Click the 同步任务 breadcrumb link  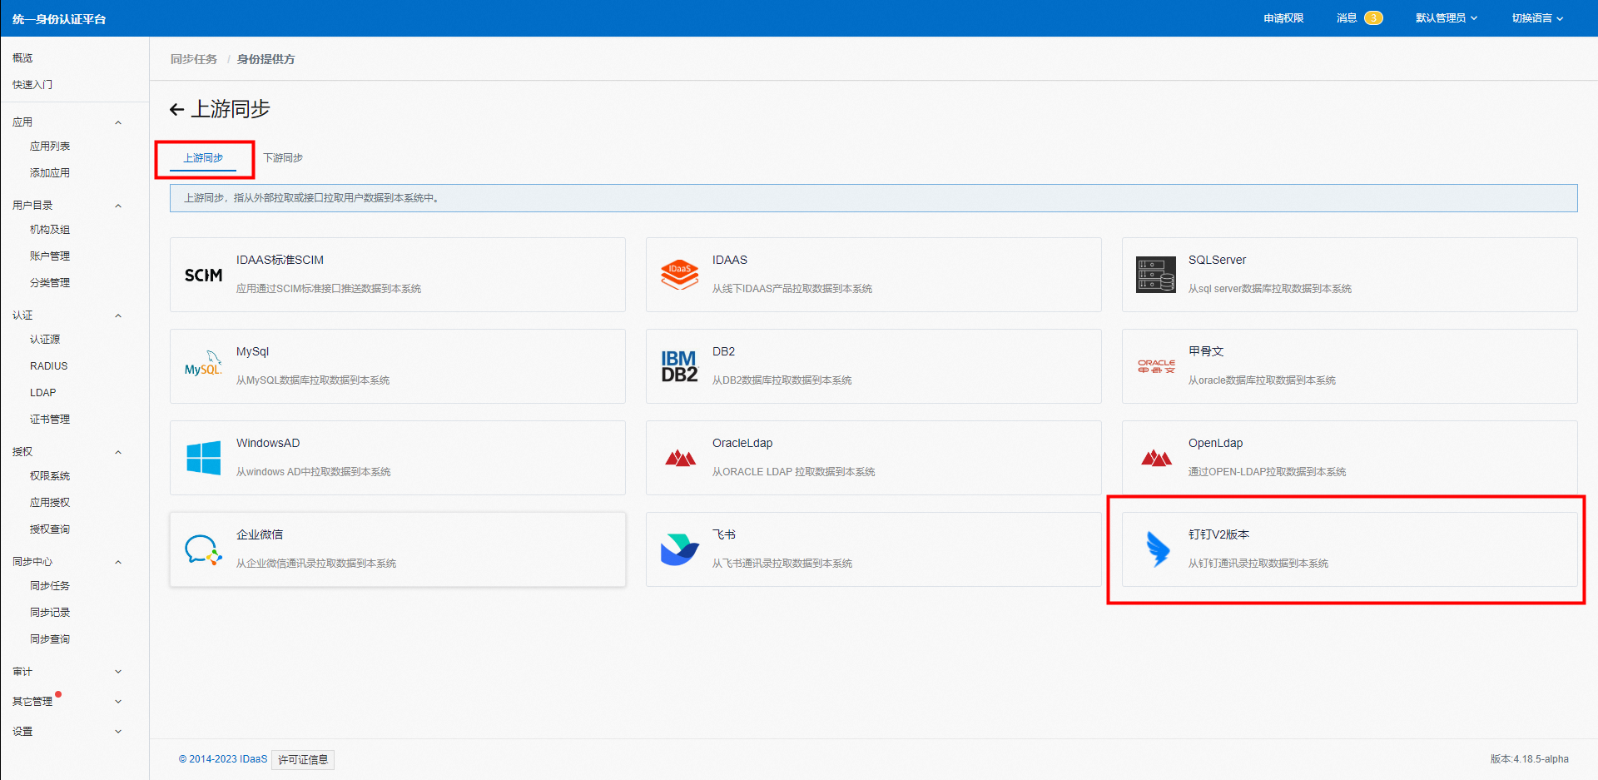click(193, 59)
